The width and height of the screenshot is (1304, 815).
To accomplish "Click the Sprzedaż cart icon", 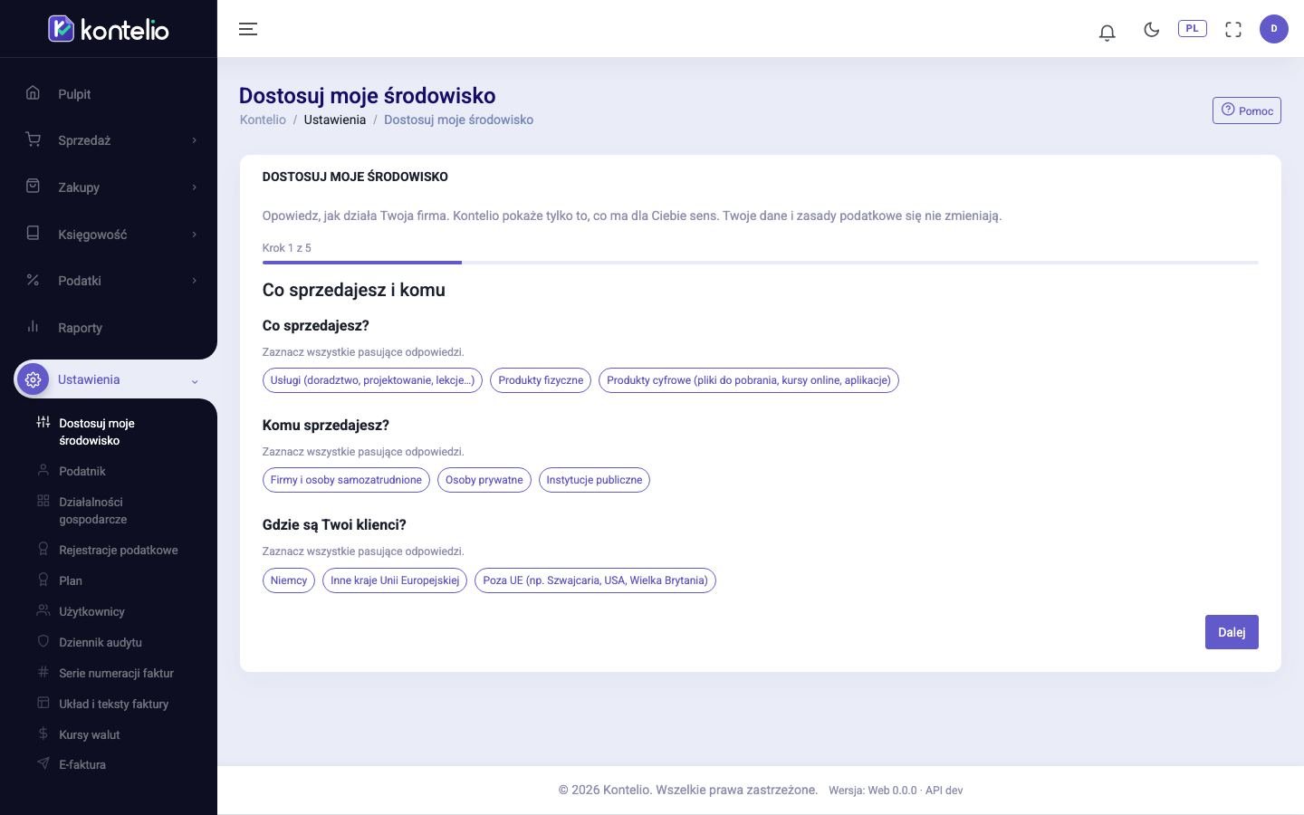I will coord(33,139).
